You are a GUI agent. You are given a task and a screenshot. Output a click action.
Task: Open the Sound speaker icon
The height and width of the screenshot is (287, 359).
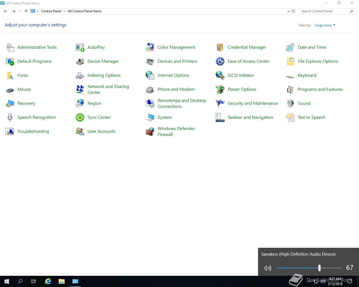point(290,103)
